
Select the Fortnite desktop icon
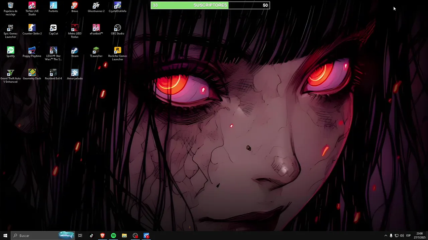pyautogui.click(x=53, y=7)
